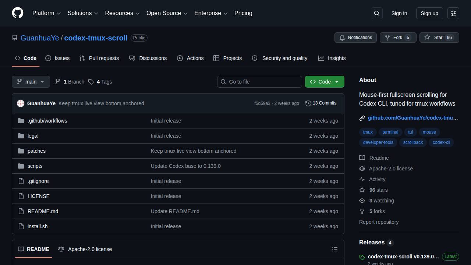Open the green Code dropdown button
Image resolution: width=471 pixels, height=265 pixels.
[325, 82]
